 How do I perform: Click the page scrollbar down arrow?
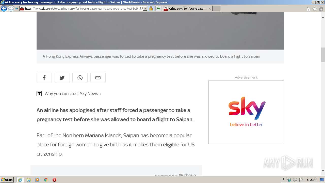click(323, 171)
